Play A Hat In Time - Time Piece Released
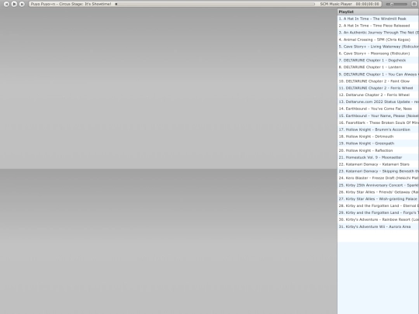Screen dimensions: 419x314 (378, 26)
